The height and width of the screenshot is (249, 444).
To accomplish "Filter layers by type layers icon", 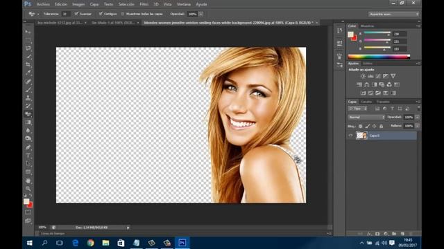I will [392, 109].
